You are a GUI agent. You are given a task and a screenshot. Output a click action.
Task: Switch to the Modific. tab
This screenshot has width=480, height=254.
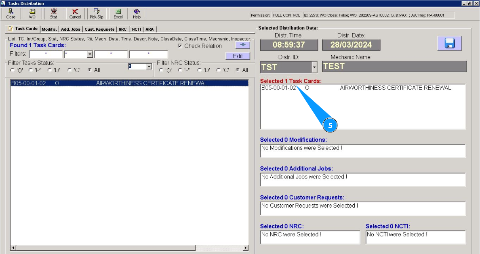point(49,29)
